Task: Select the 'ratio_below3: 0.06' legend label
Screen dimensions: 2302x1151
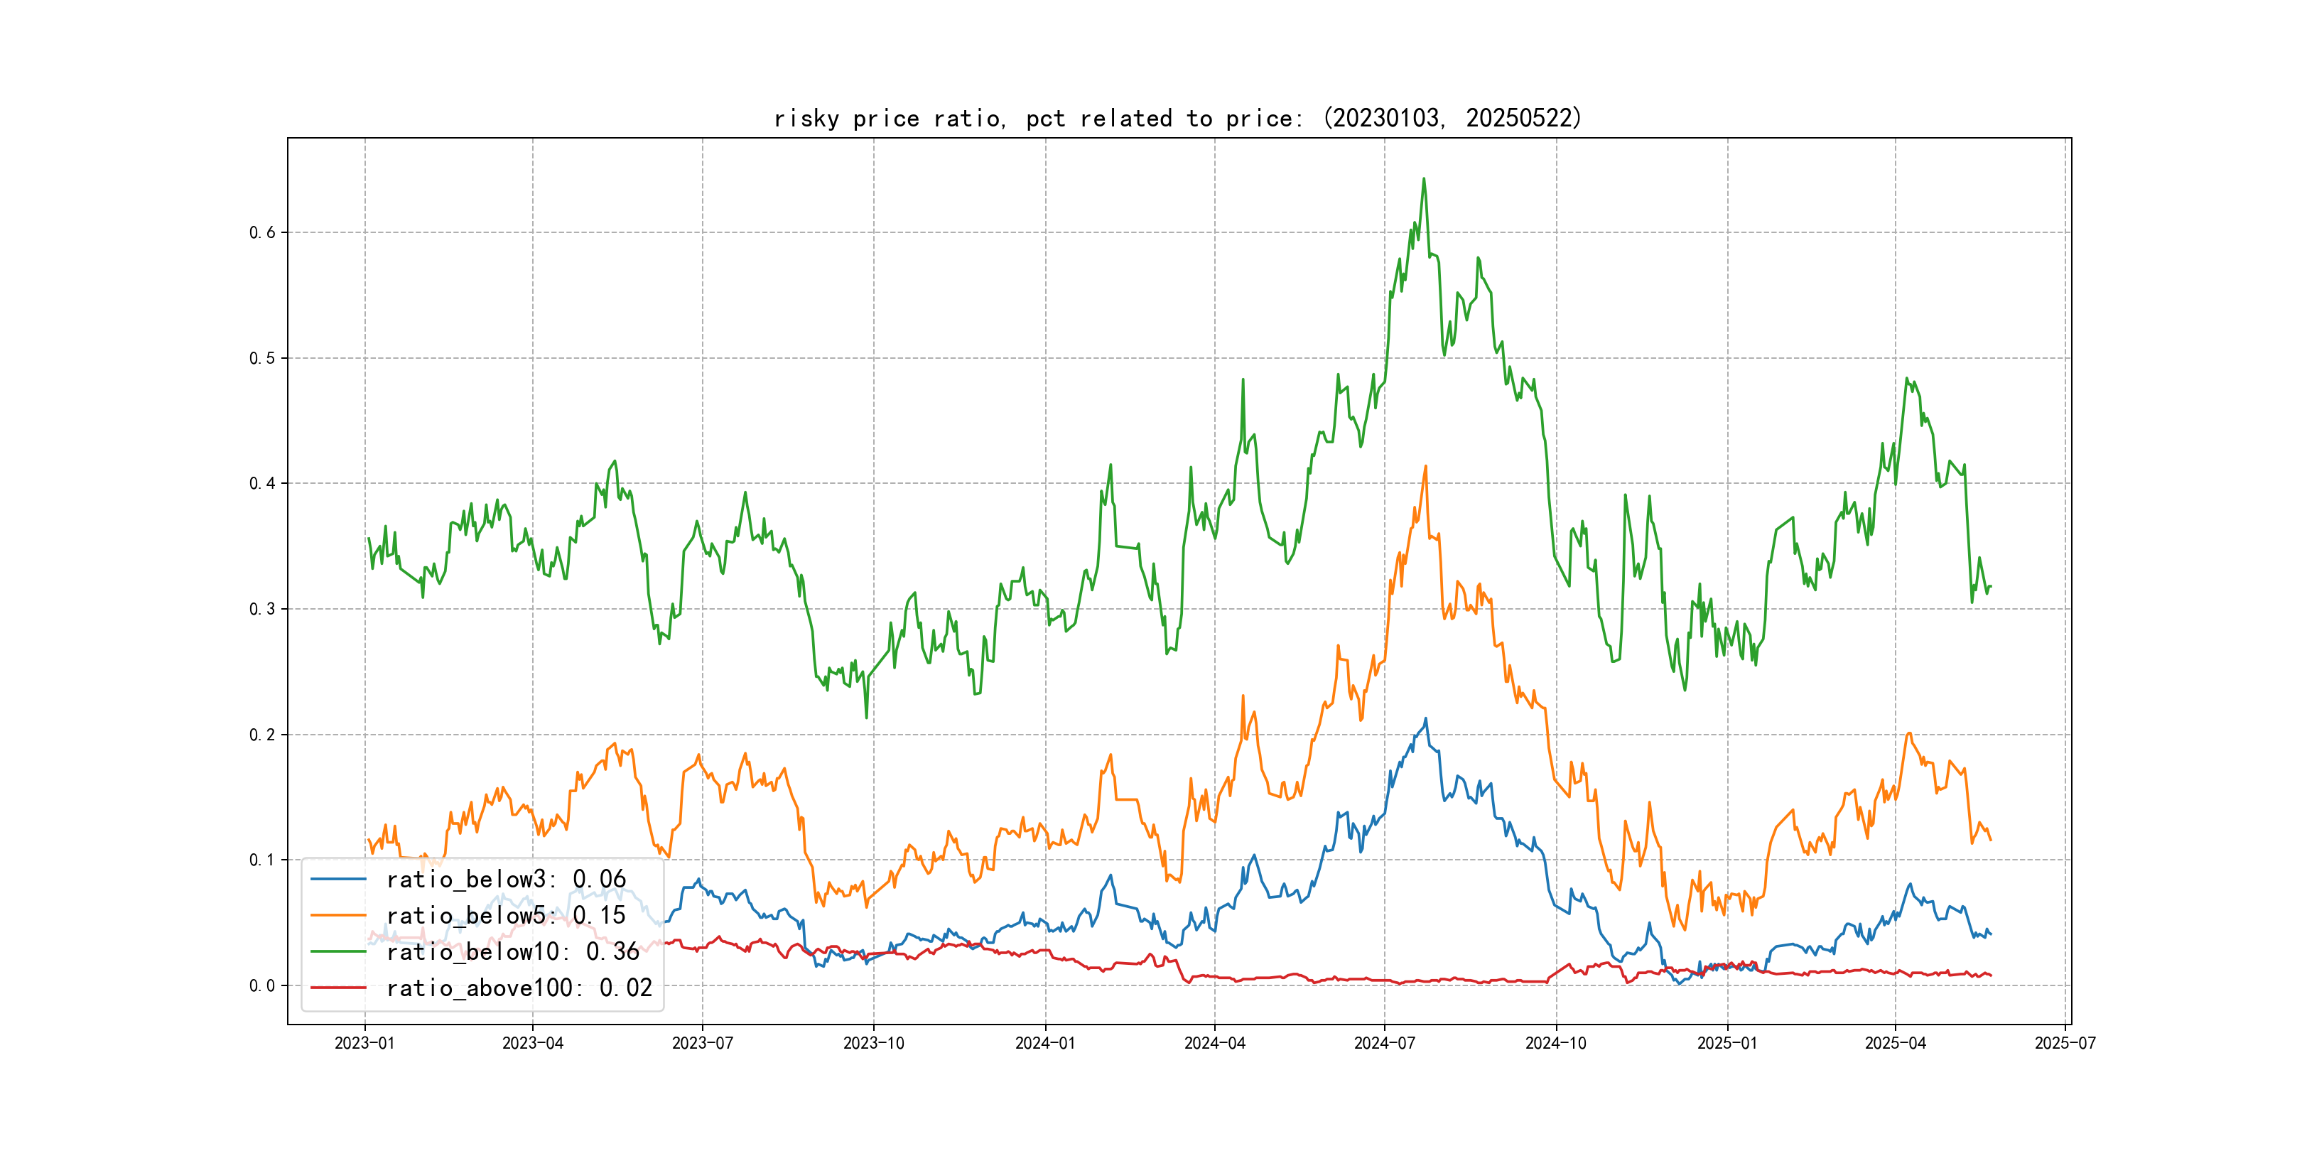Action: [x=506, y=880]
